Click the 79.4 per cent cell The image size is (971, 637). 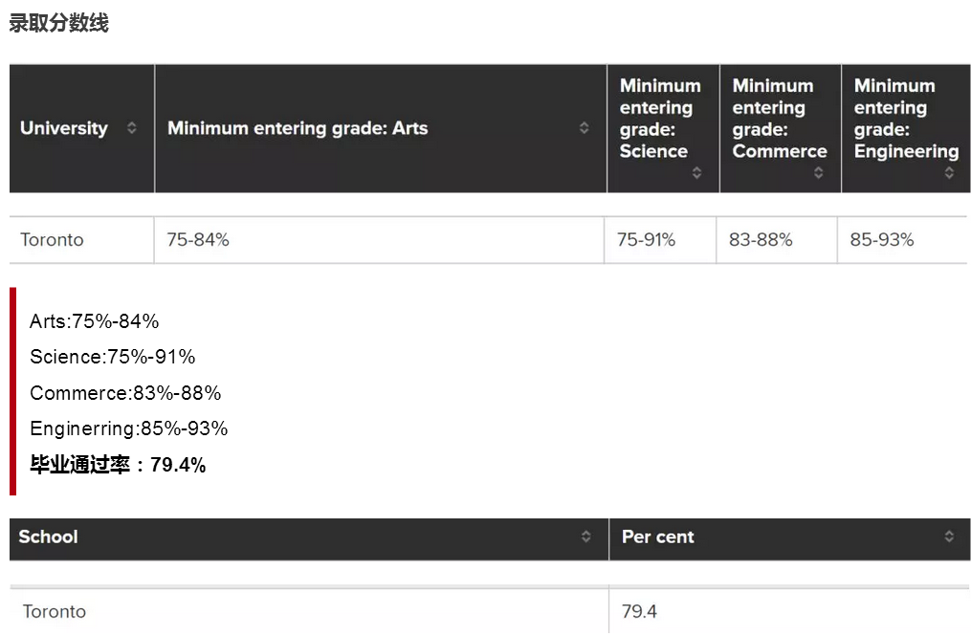639,611
